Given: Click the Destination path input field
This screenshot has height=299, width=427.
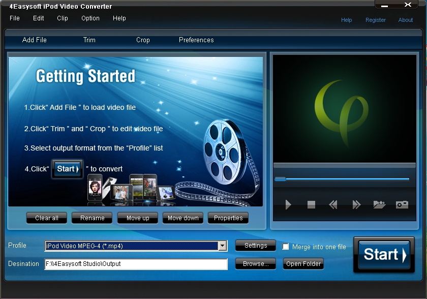Looking at the screenshot, I should [136, 264].
